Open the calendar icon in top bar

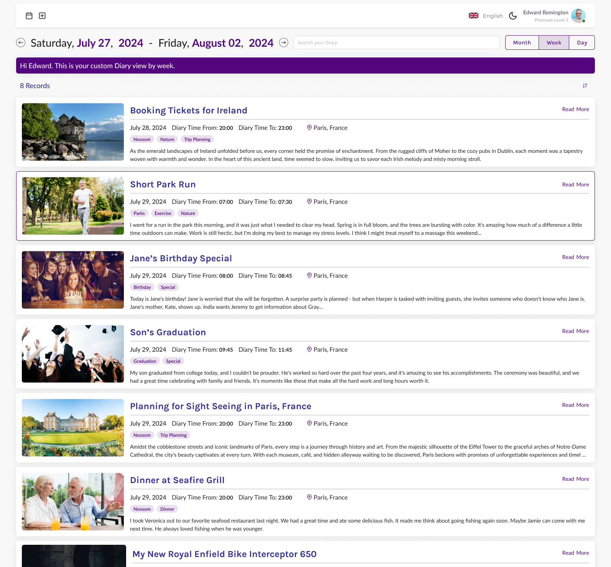click(29, 16)
